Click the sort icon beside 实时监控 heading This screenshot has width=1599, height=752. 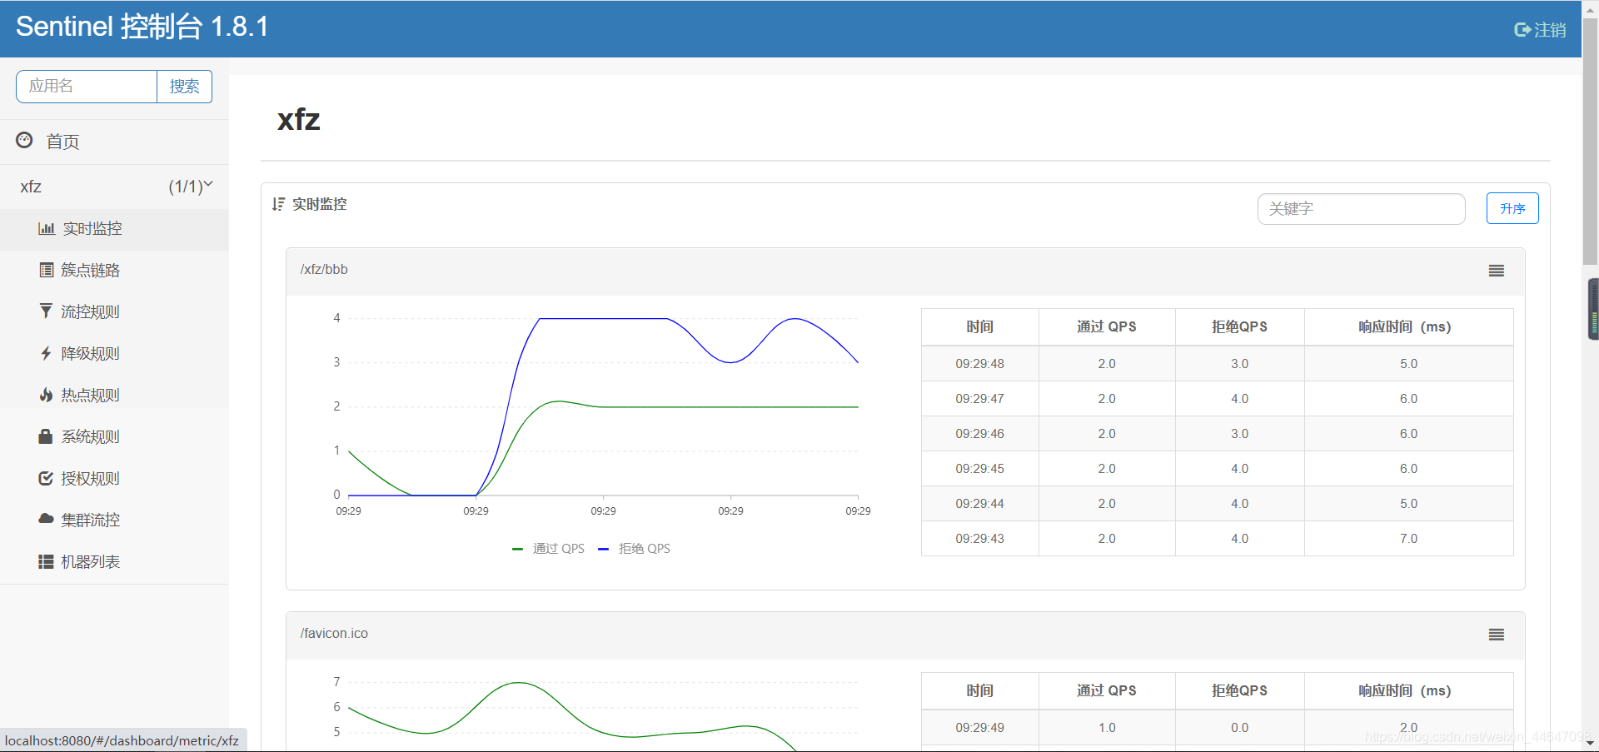coord(278,204)
